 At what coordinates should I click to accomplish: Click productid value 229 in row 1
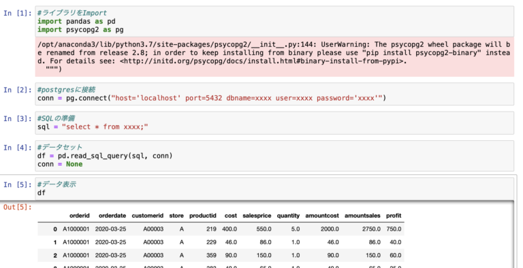tap(211, 242)
